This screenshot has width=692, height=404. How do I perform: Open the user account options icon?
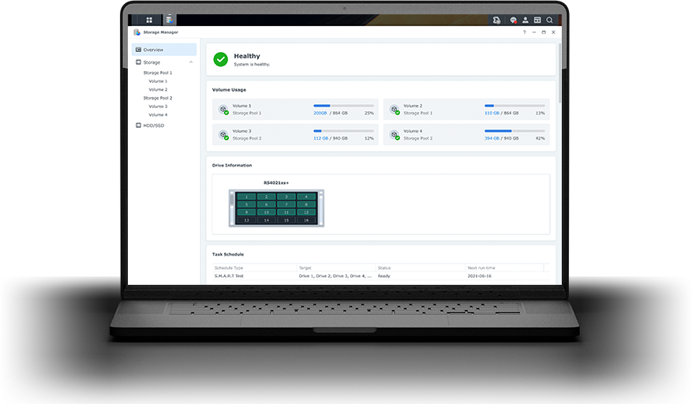[525, 20]
